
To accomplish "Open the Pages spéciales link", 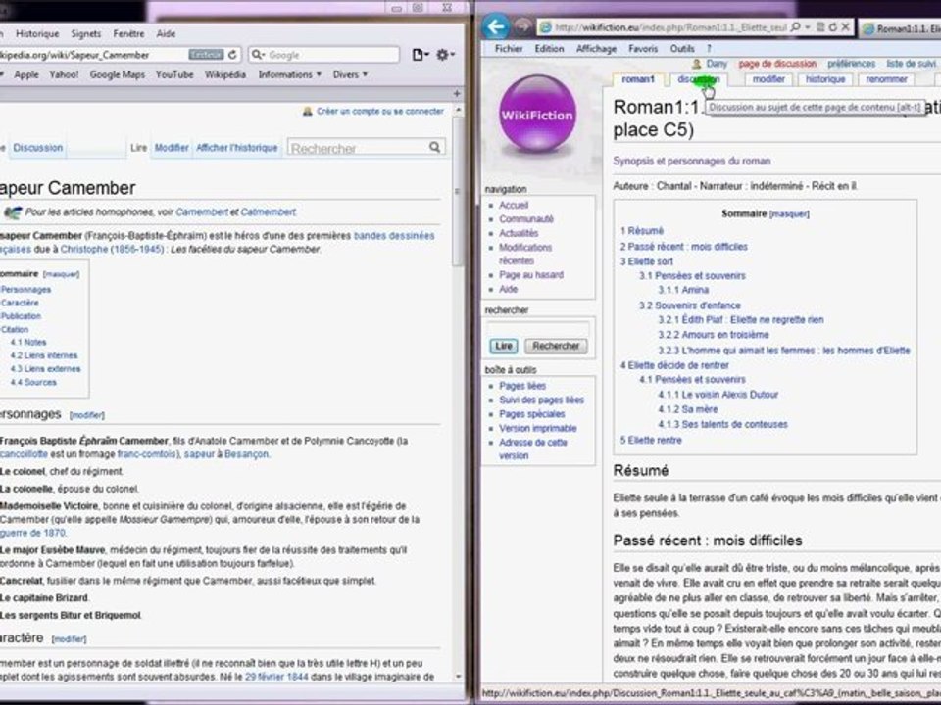I will (531, 414).
